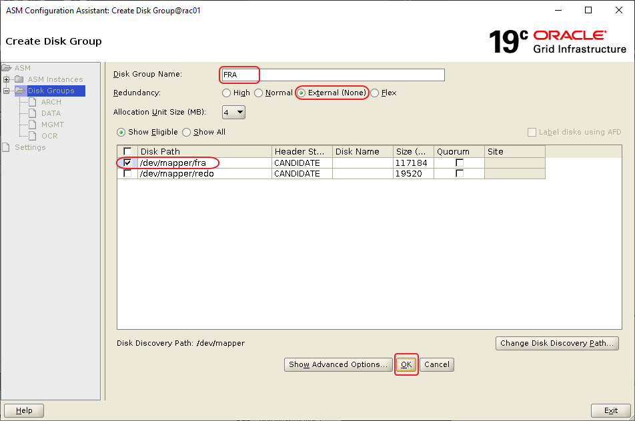Open the Allocation Unit Size dropdown
This screenshot has height=421, width=635.
pos(233,112)
